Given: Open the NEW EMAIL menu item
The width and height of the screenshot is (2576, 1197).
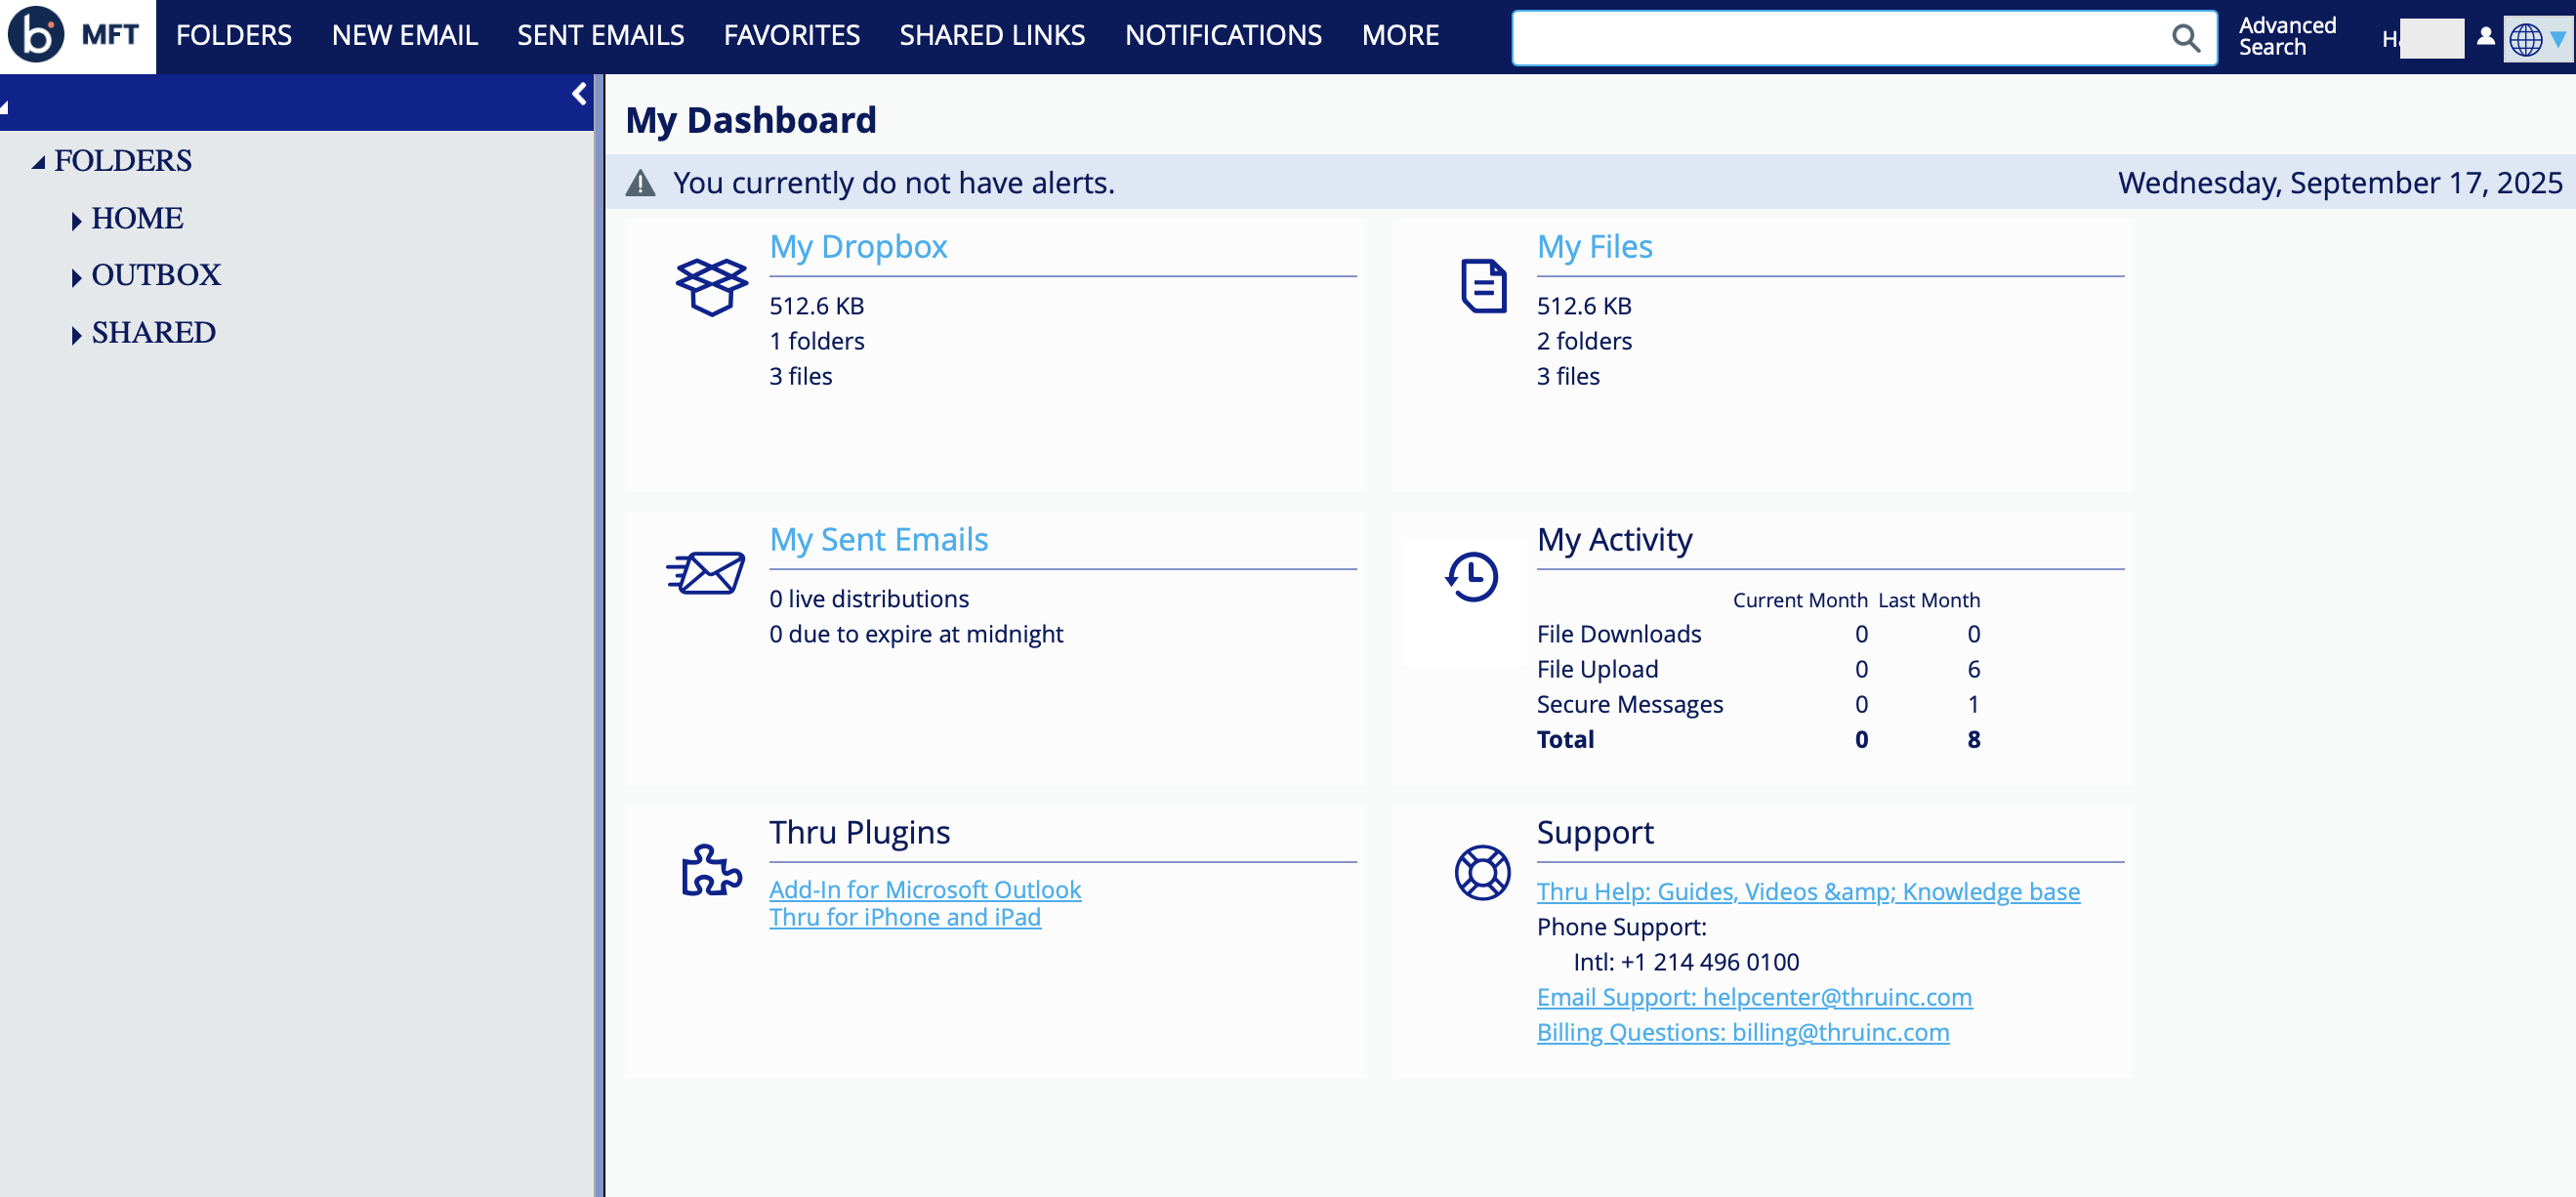Looking at the screenshot, I should [404, 36].
